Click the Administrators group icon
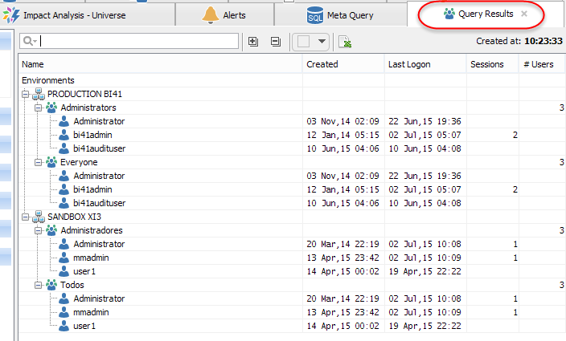Screen dimensions: 566x341 pyautogui.click(x=51, y=108)
